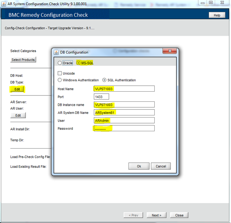Select the Oracle database radio button
The height and width of the screenshot is (223, 231).
60,63
